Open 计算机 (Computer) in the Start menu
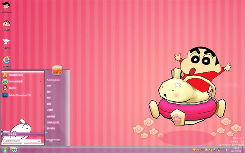Screen dimensions: 245x153 [50, 110]
